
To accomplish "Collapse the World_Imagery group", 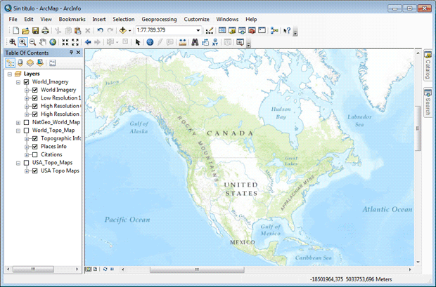I will coord(18,82).
